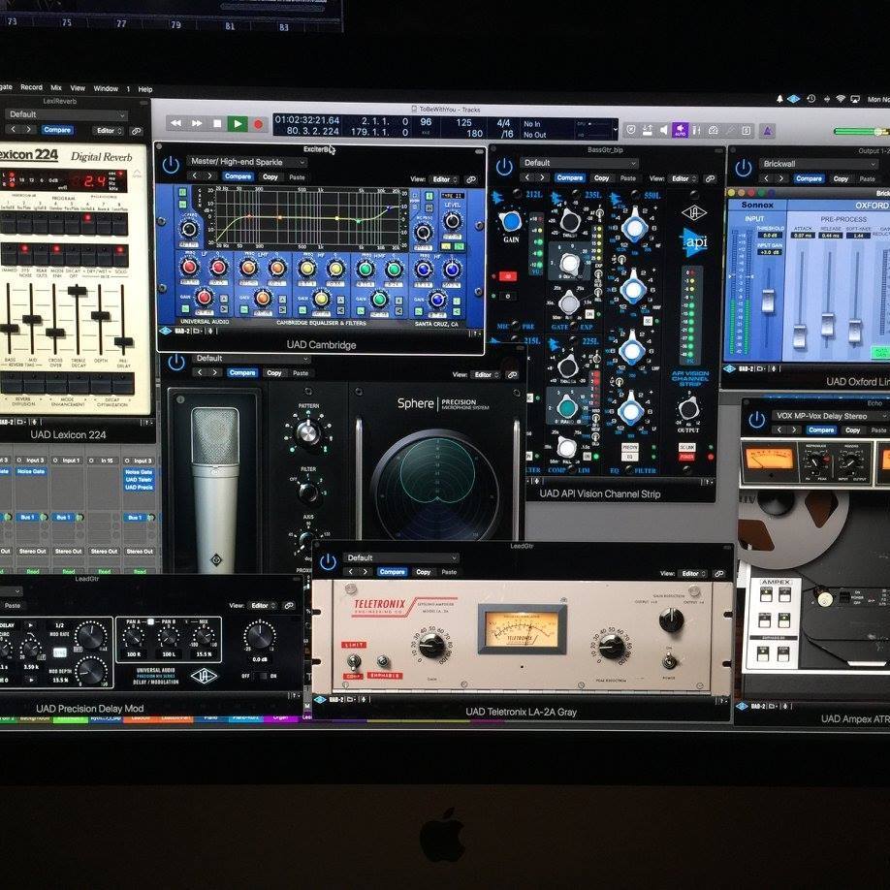Hit the green Play button
This screenshot has height=890, width=890.
click(x=238, y=123)
